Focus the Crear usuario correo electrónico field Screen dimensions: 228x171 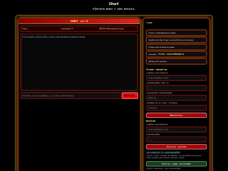click(176, 78)
